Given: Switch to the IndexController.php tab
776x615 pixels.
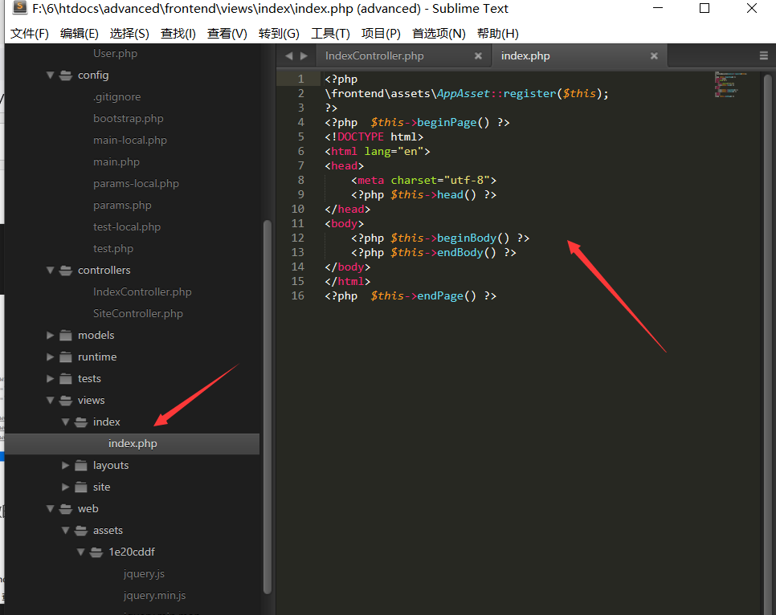Looking at the screenshot, I should pos(374,56).
